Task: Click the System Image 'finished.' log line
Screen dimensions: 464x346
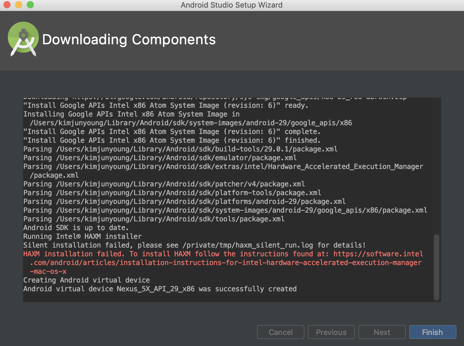Action: coord(172,140)
